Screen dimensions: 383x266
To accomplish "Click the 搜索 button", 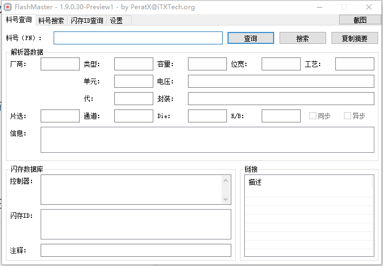I will coord(303,38).
